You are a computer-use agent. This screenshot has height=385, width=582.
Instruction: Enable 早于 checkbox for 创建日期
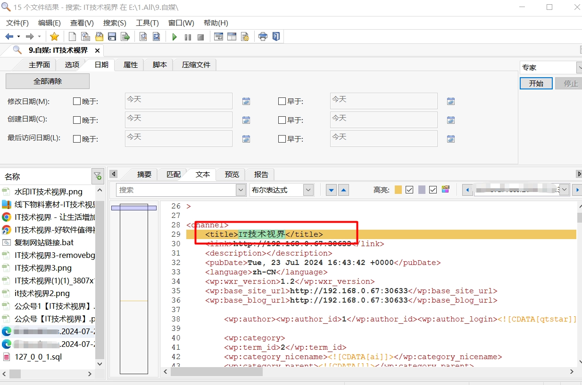pos(282,120)
